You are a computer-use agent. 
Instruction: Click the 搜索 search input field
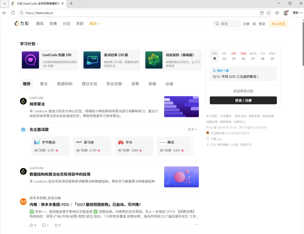pos(227,24)
